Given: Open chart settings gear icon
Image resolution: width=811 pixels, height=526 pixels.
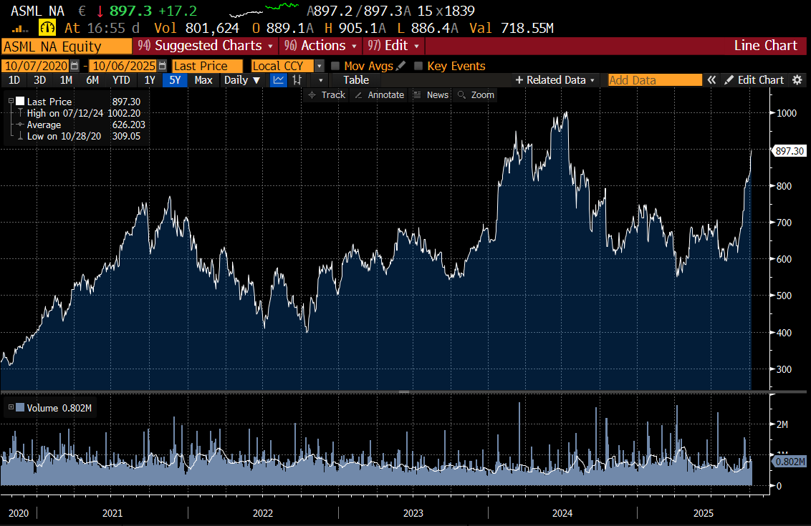Looking at the screenshot, I should tap(797, 80).
